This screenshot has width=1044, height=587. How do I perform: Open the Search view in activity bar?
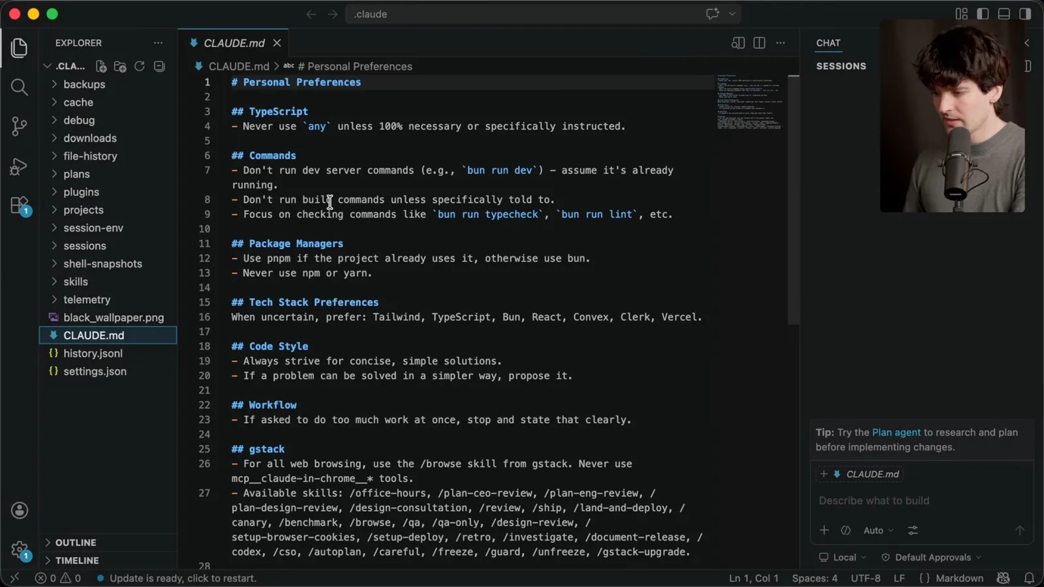[20, 87]
